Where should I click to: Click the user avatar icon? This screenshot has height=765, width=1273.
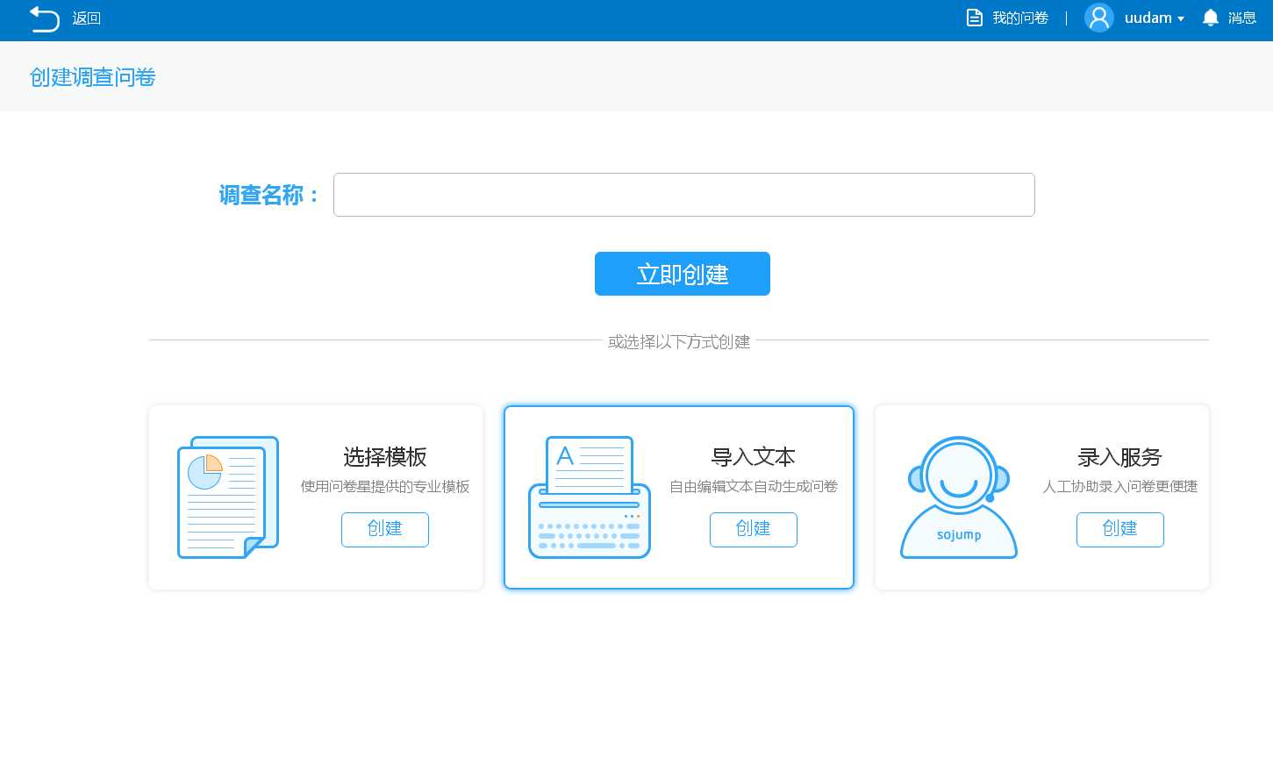[x=1099, y=18]
